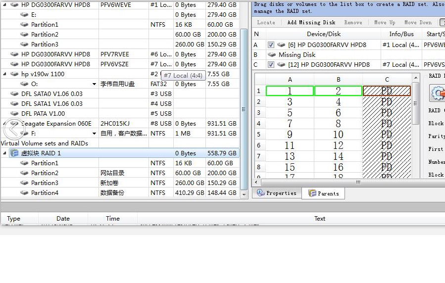
Task: Select the virtual block RAID 1 icon
Action: (14, 153)
